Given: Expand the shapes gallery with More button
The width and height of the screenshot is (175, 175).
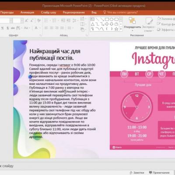Looking at the screenshot, I should pyautogui.click(x=121, y=29).
